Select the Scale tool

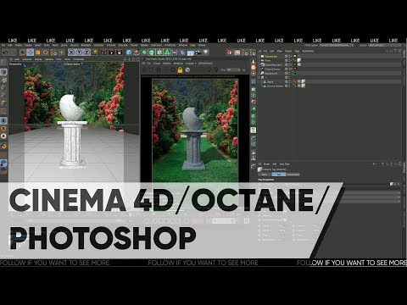38,53
